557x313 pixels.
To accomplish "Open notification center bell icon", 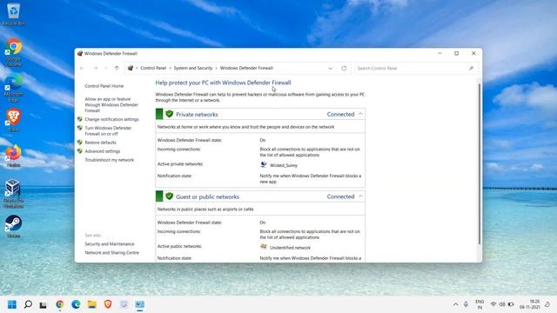I will [x=547, y=304].
